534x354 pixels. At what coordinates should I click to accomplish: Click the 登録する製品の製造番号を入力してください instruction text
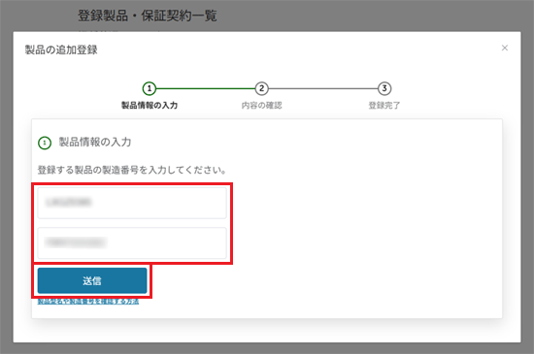[x=132, y=170]
